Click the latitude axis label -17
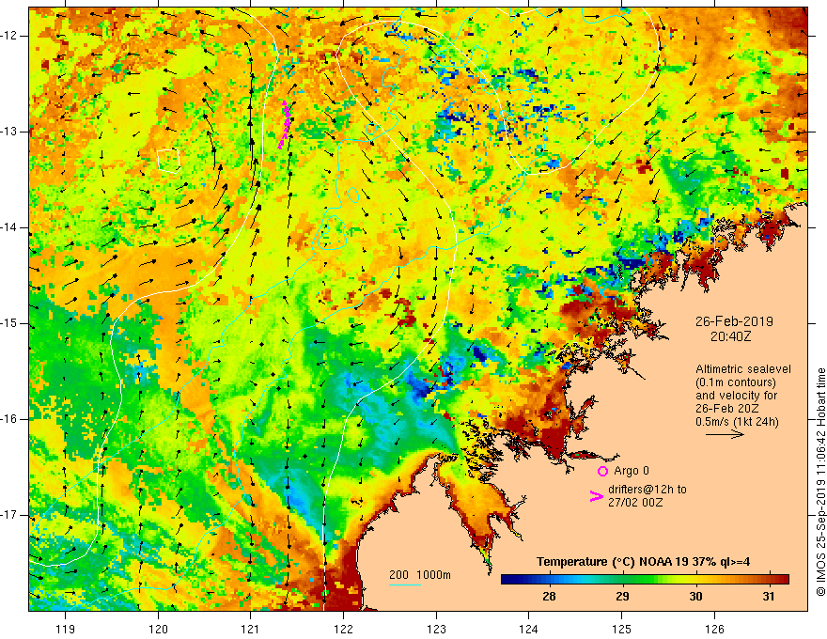 [9, 515]
